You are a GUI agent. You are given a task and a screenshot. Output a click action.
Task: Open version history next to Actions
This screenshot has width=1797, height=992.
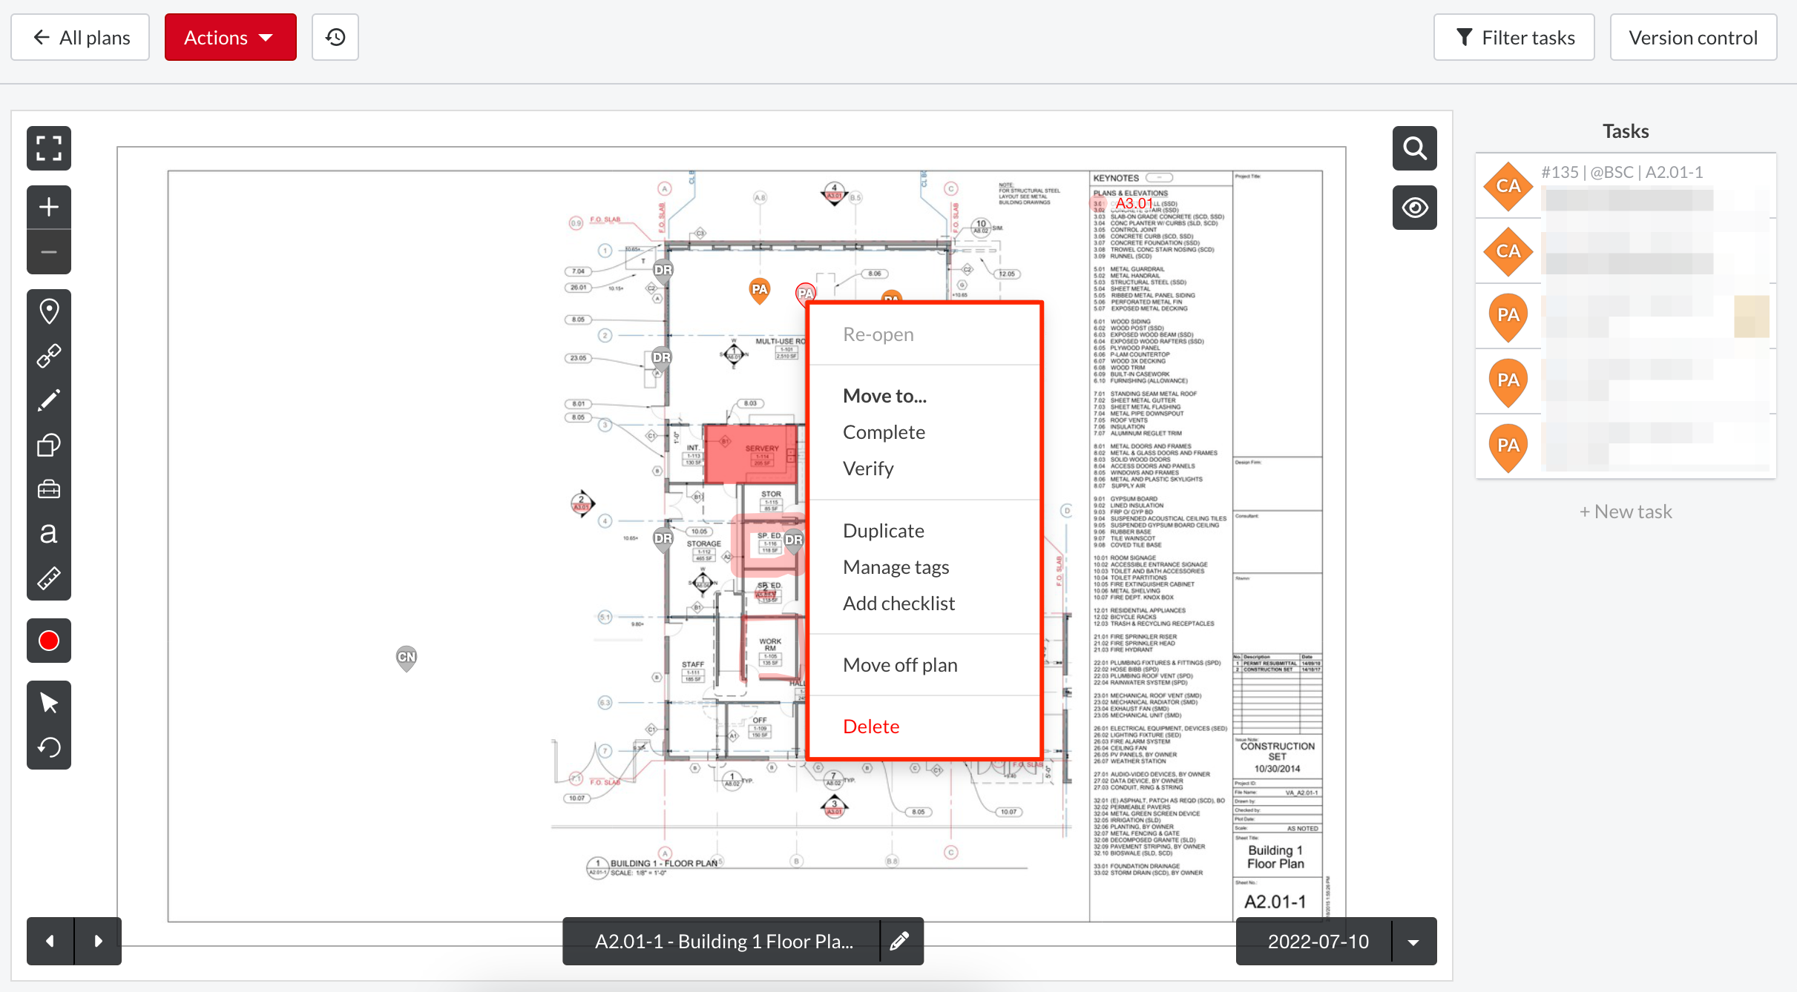pyautogui.click(x=335, y=36)
